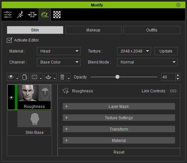187x163 pixels.
Task: Open the arrow menu beside the merge icon
Action: coord(55,77)
